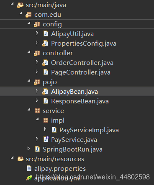
Task: Expand PayServiceImpl.java members
Action: point(45,129)
